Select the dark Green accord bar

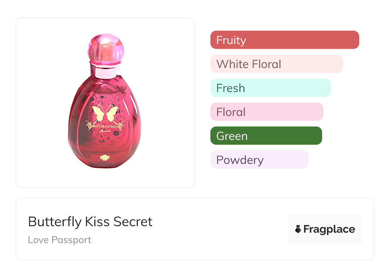click(x=266, y=136)
